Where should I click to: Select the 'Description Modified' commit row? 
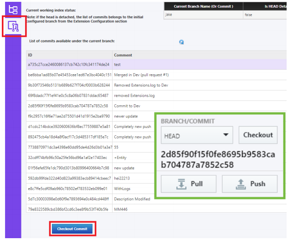click(90, 199)
